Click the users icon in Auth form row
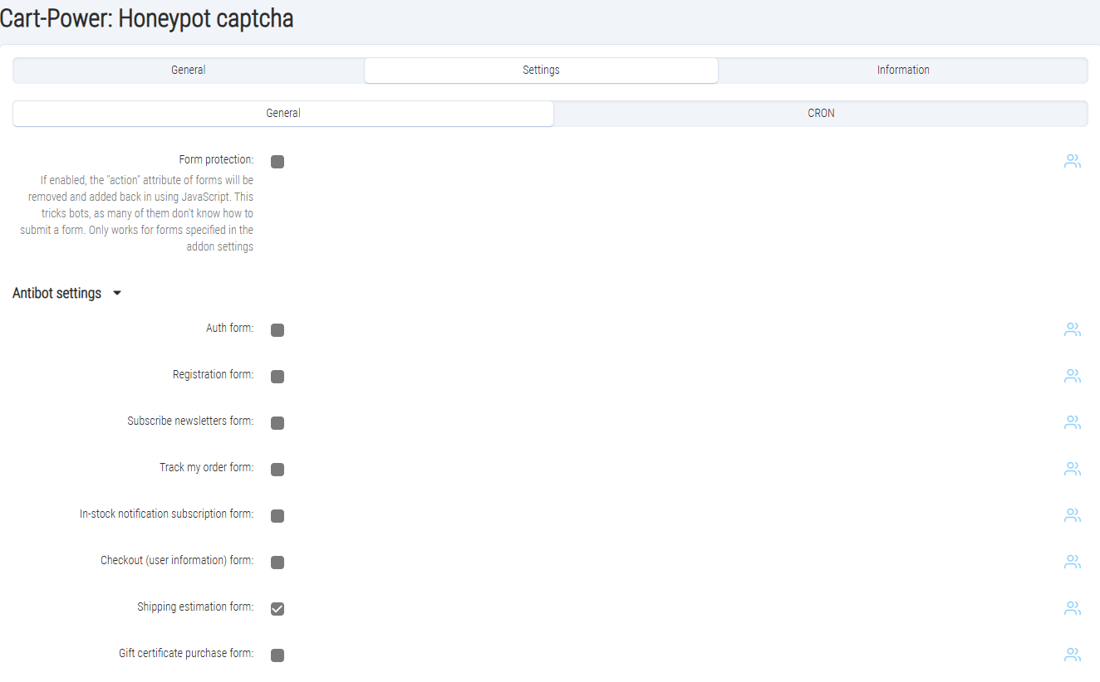 click(x=1073, y=329)
